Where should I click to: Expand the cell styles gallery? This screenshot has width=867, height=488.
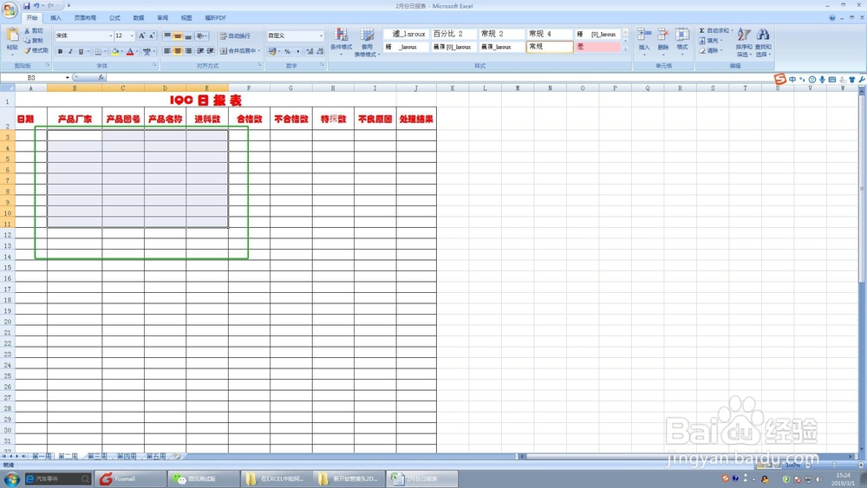pyautogui.click(x=625, y=49)
